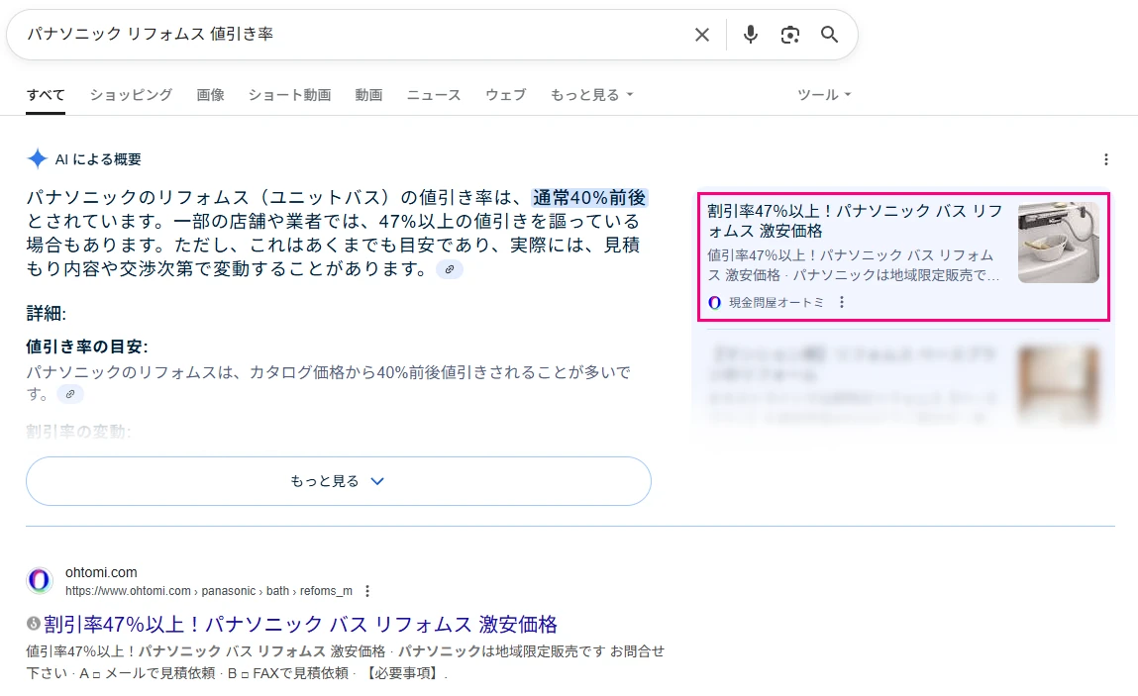Start voice search with microphone icon
The height and width of the screenshot is (696, 1138).
pos(751,35)
